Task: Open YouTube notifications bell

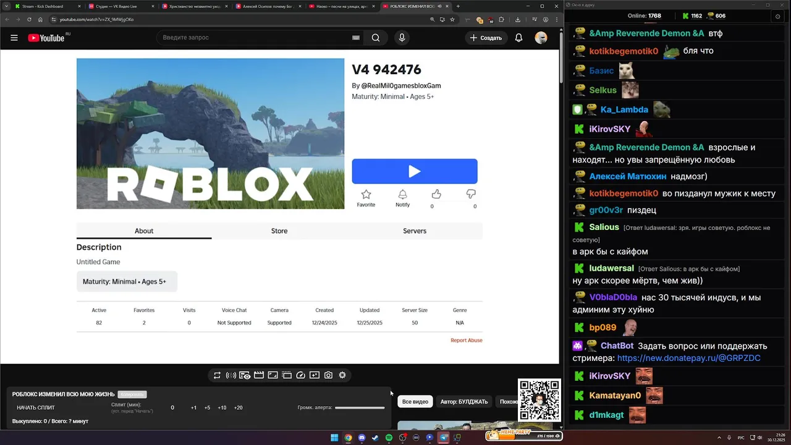Action: click(519, 38)
